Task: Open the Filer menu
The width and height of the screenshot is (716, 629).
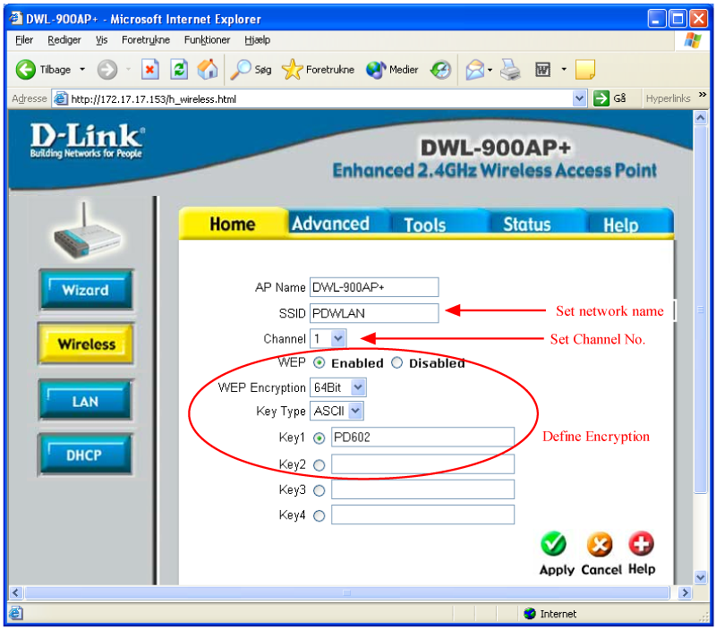Action: 24,40
